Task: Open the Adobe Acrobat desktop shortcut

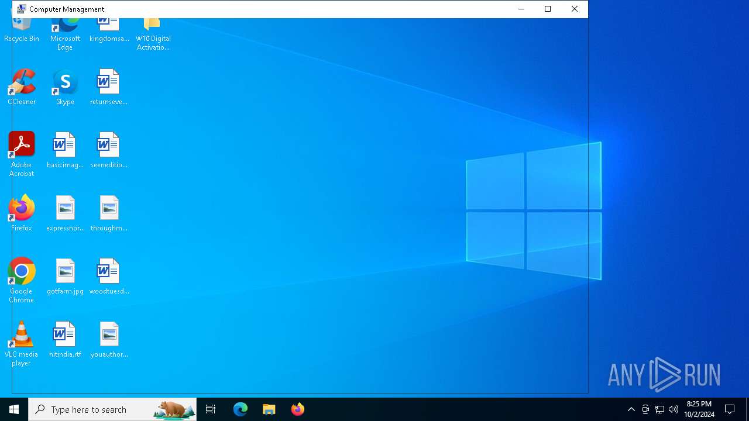Action: (x=22, y=154)
